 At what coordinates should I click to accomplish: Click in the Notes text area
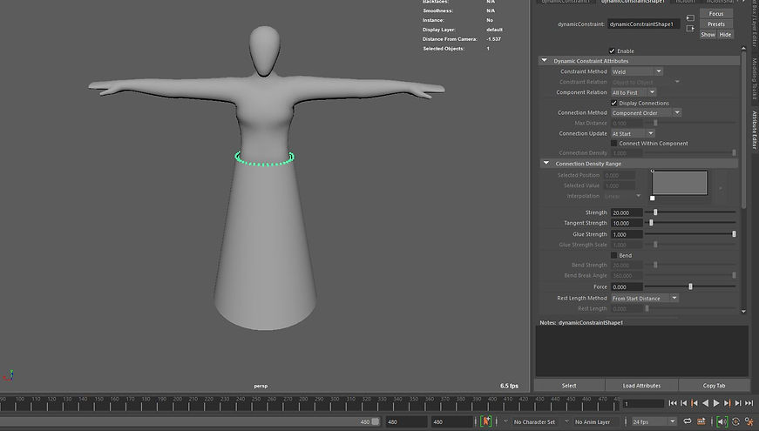click(x=642, y=351)
